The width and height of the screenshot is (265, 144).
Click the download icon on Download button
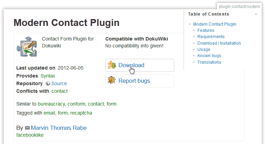[x=112, y=65]
